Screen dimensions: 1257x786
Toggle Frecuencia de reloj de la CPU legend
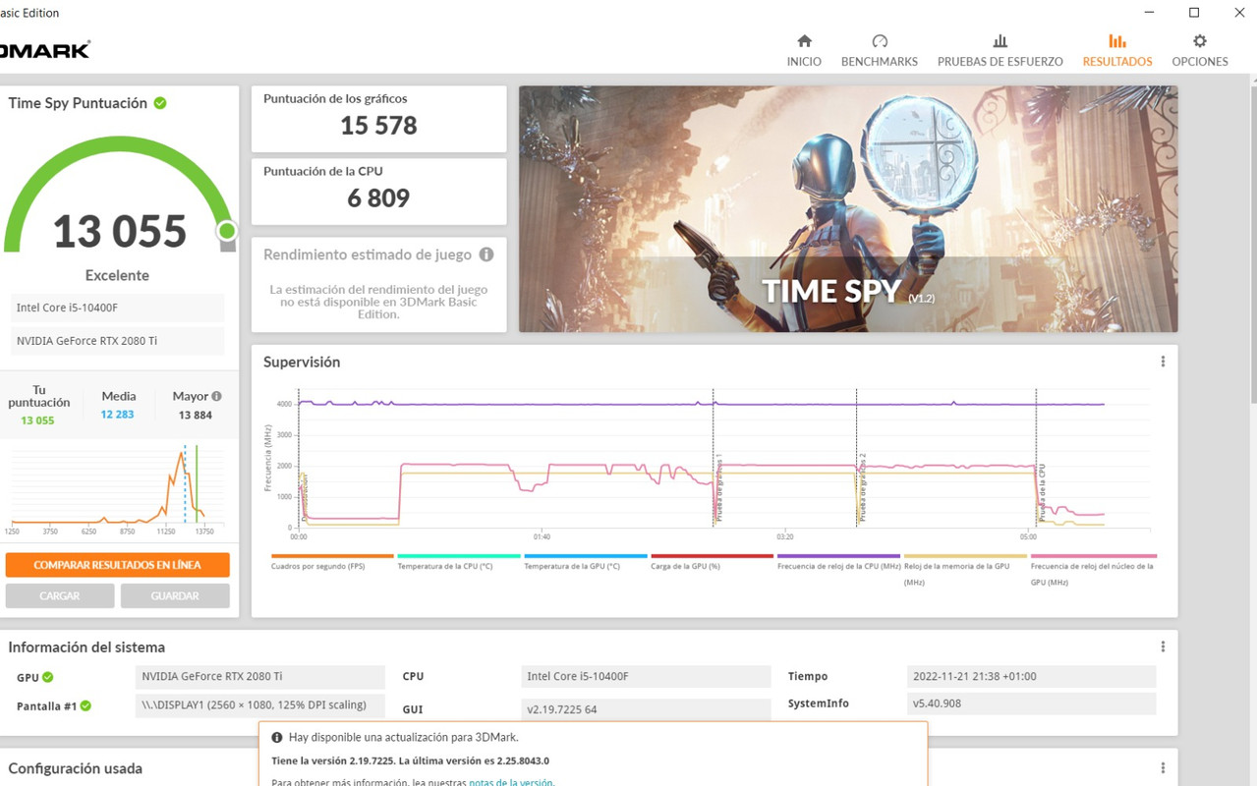[x=838, y=562]
